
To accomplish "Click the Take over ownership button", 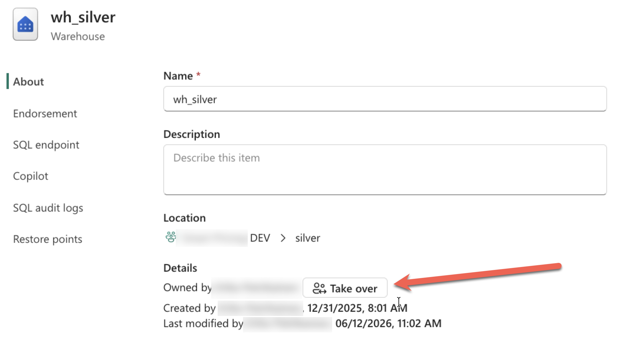I will click(345, 288).
